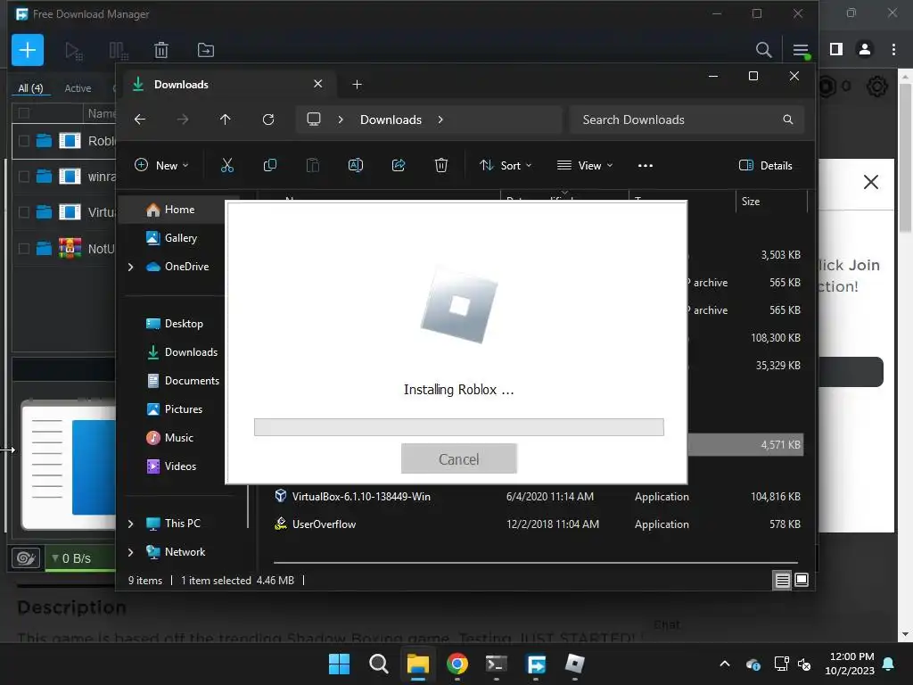Image resolution: width=913 pixels, height=685 pixels.
Task: Open the Download Manager hamburger menu
Action: 802,51
